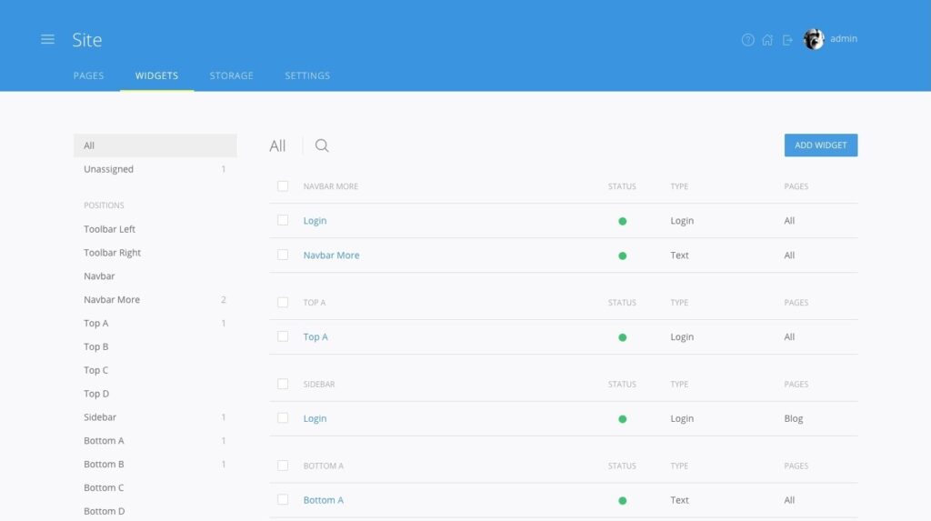This screenshot has height=521, width=931.
Task: Filter by Unassigned widgets
Action: point(108,169)
